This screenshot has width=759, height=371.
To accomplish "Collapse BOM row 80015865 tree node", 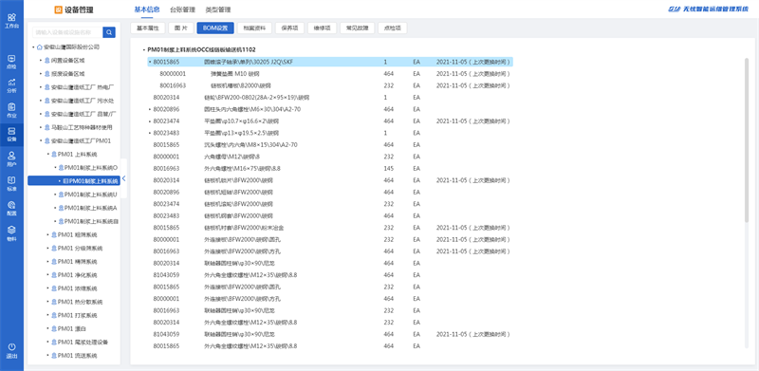I will pyautogui.click(x=150, y=62).
